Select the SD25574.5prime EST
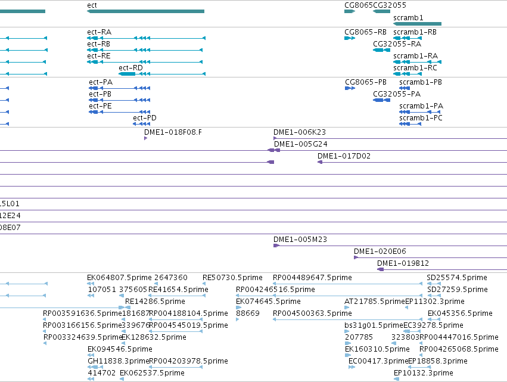The height and width of the screenshot is (382, 507). coord(434,284)
